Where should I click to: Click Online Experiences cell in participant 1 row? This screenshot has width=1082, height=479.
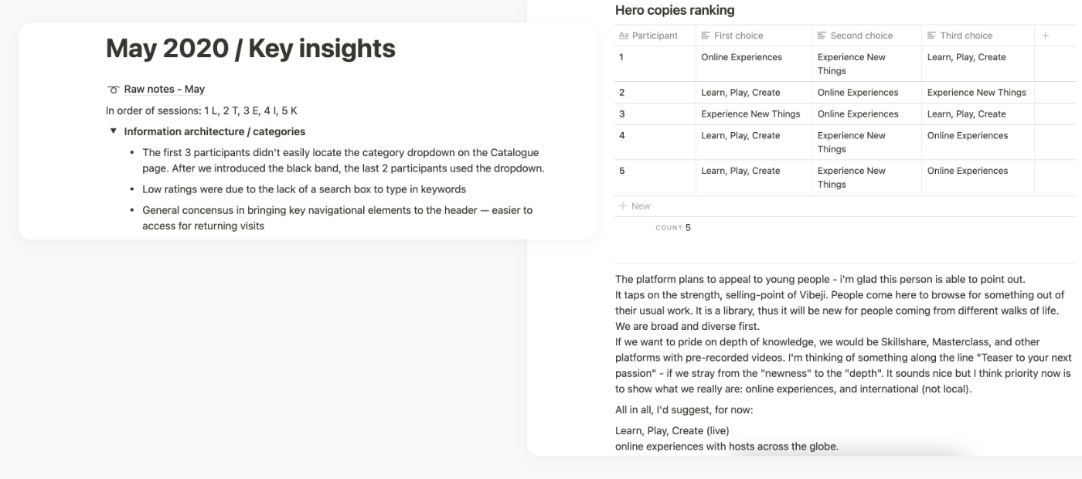741,57
